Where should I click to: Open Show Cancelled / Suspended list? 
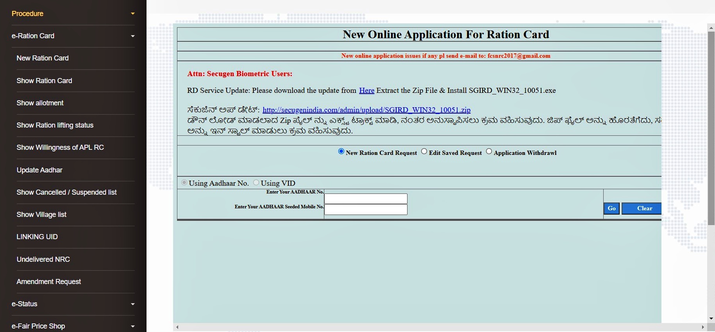[x=66, y=192]
